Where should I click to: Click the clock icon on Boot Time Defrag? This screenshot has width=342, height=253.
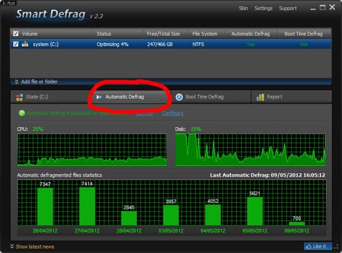coord(179,97)
